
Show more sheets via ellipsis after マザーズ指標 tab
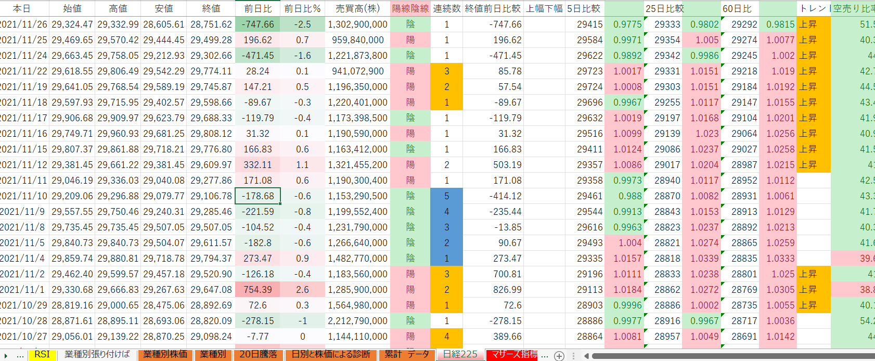(x=545, y=356)
